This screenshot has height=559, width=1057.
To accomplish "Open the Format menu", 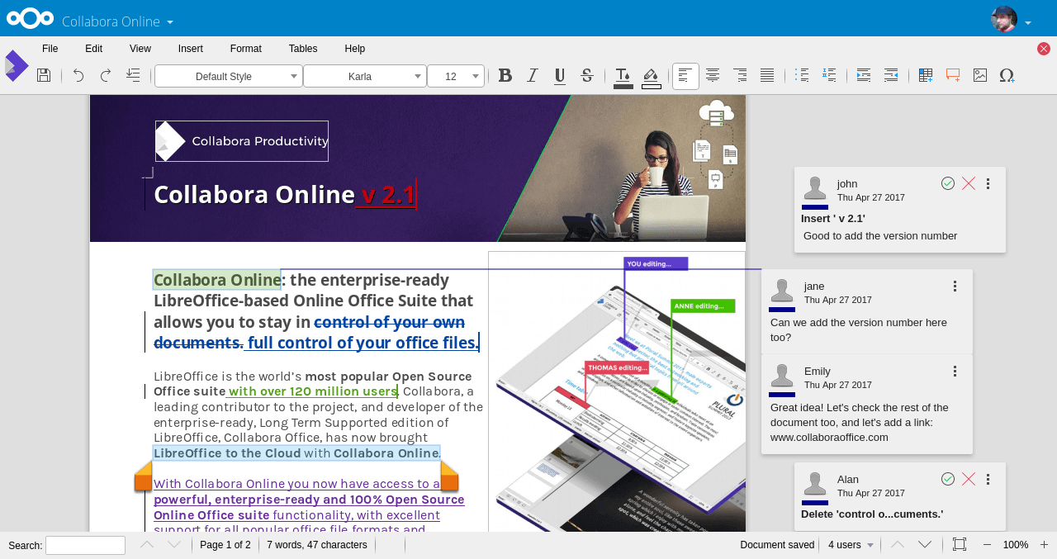I will (246, 49).
